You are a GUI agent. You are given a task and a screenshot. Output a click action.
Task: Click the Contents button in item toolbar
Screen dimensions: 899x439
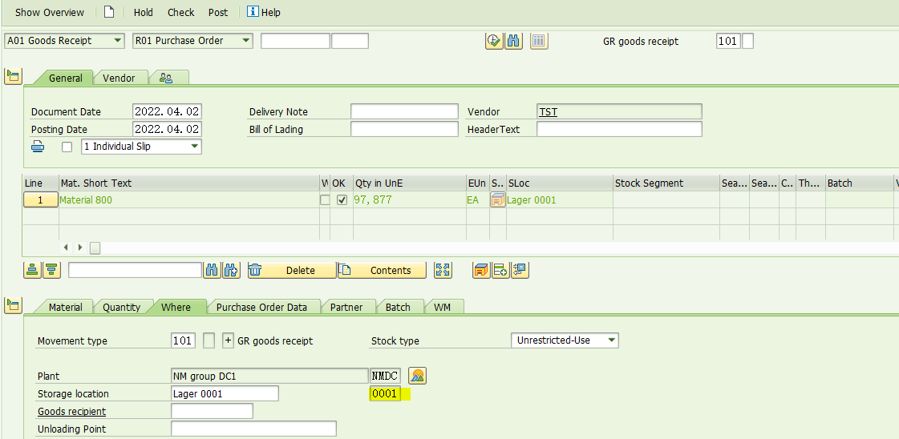[381, 270]
